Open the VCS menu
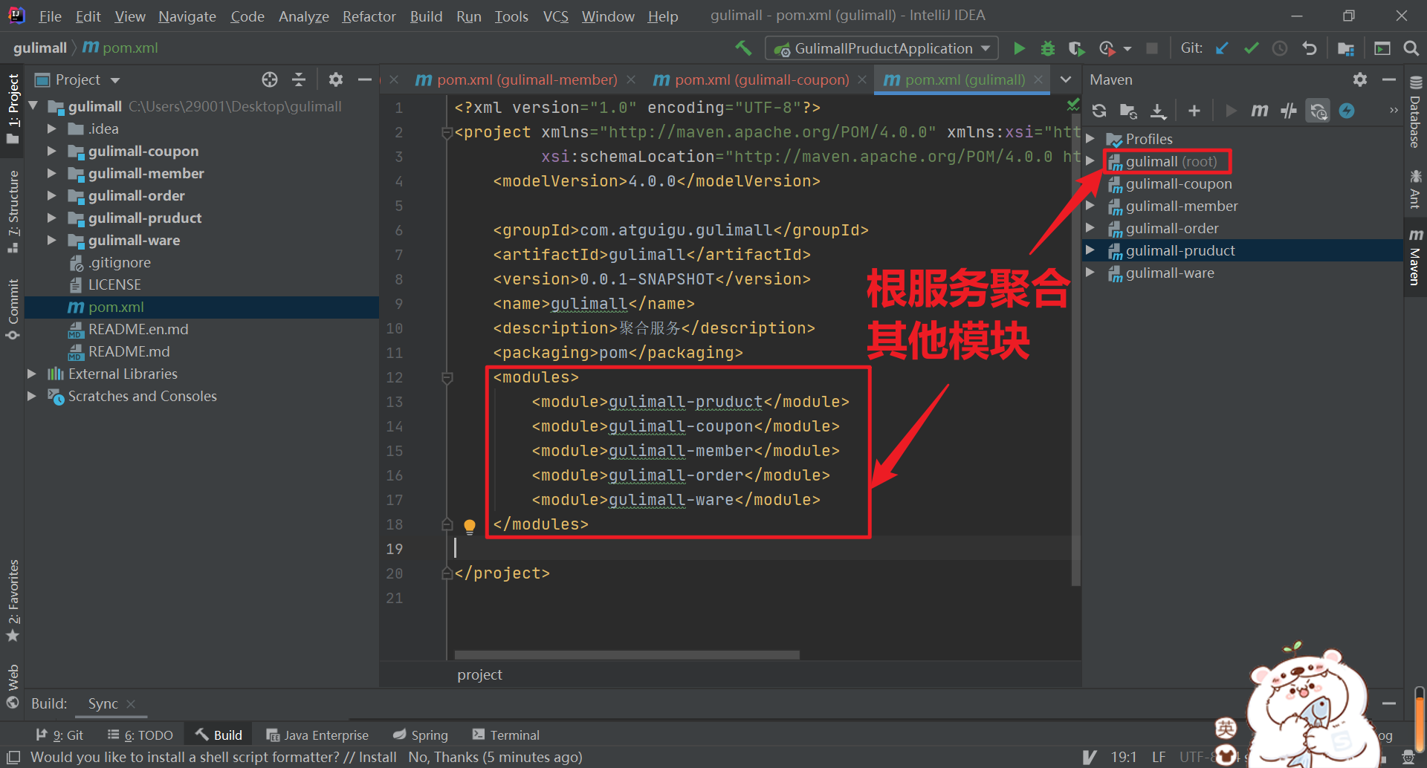This screenshot has width=1427, height=768. click(555, 16)
